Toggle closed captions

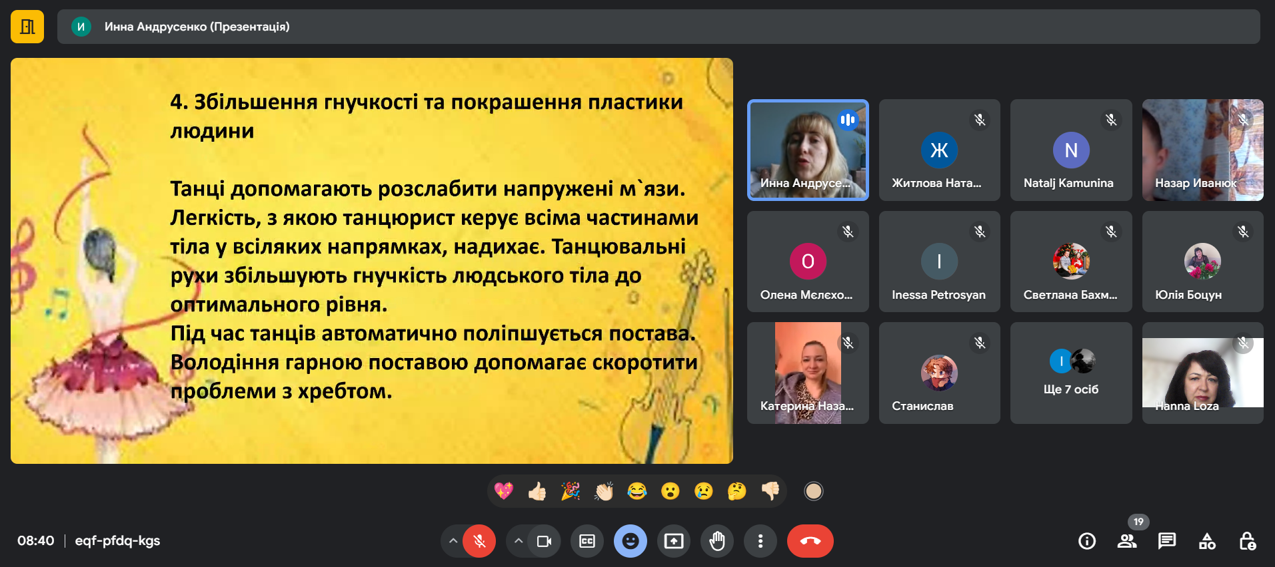coord(587,541)
